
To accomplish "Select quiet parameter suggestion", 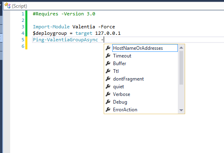I will pos(118,87).
